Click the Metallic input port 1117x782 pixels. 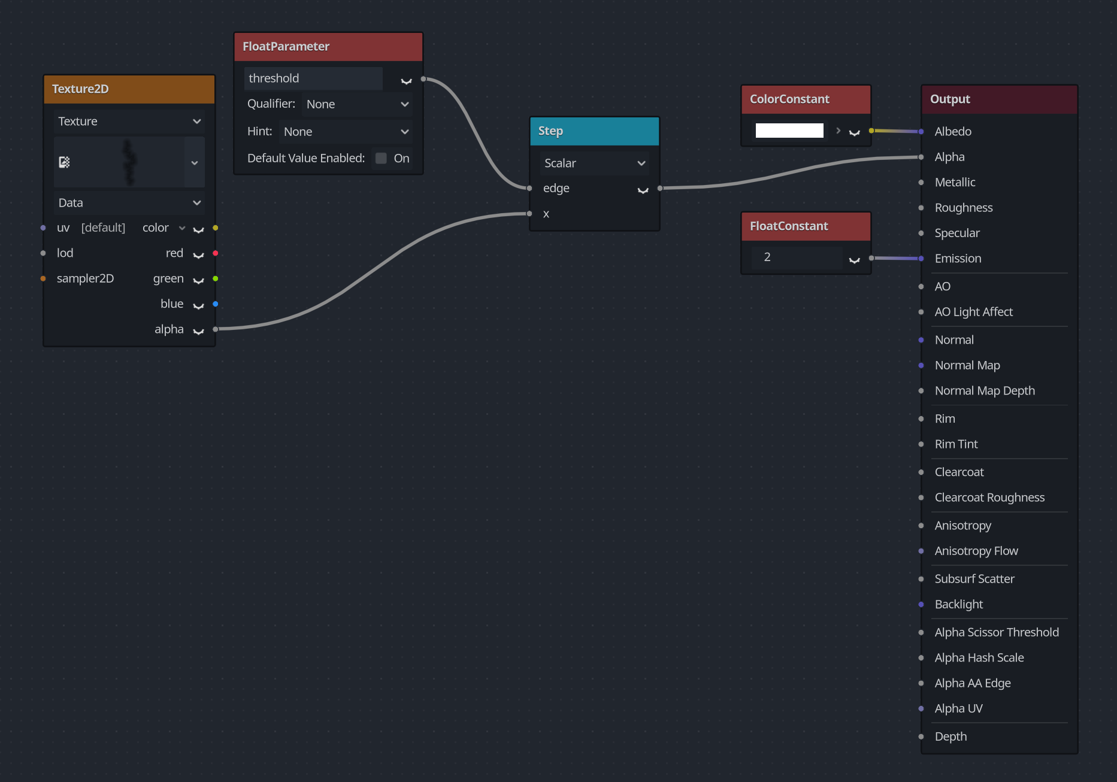coord(921,183)
